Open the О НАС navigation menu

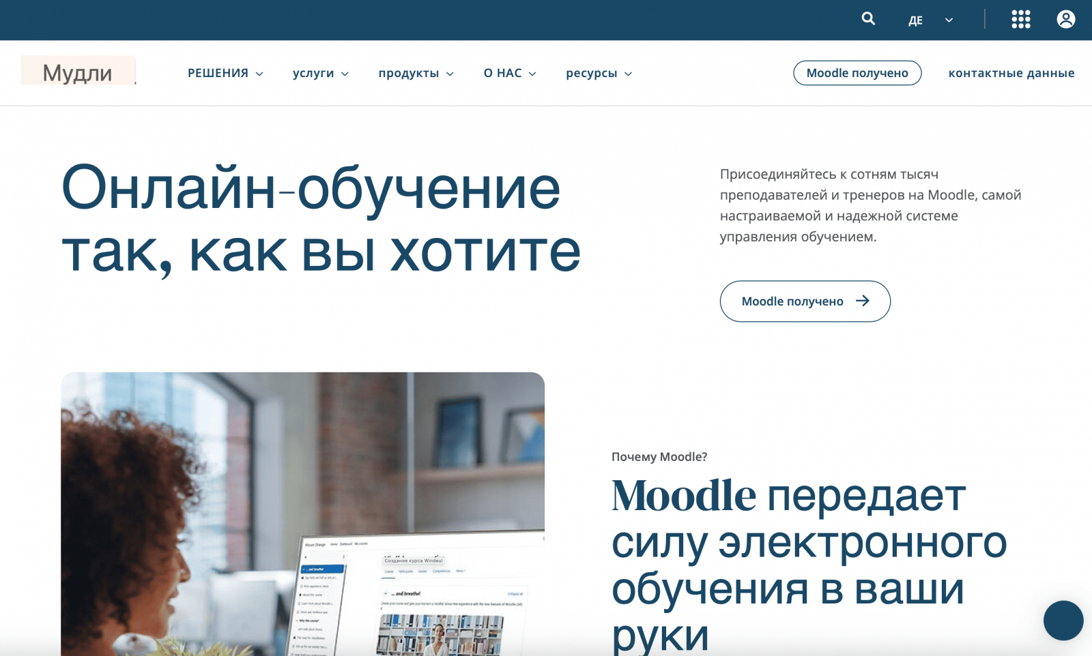502,73
